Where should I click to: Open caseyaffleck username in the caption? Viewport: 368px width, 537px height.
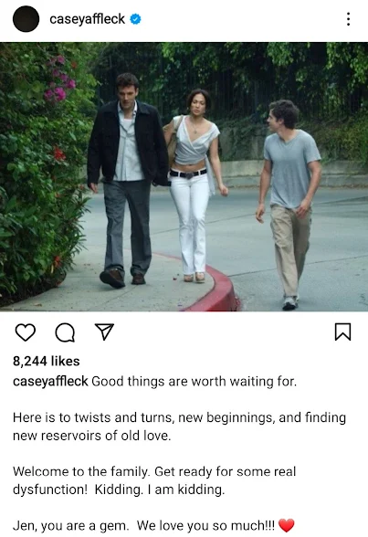[50, 381]
